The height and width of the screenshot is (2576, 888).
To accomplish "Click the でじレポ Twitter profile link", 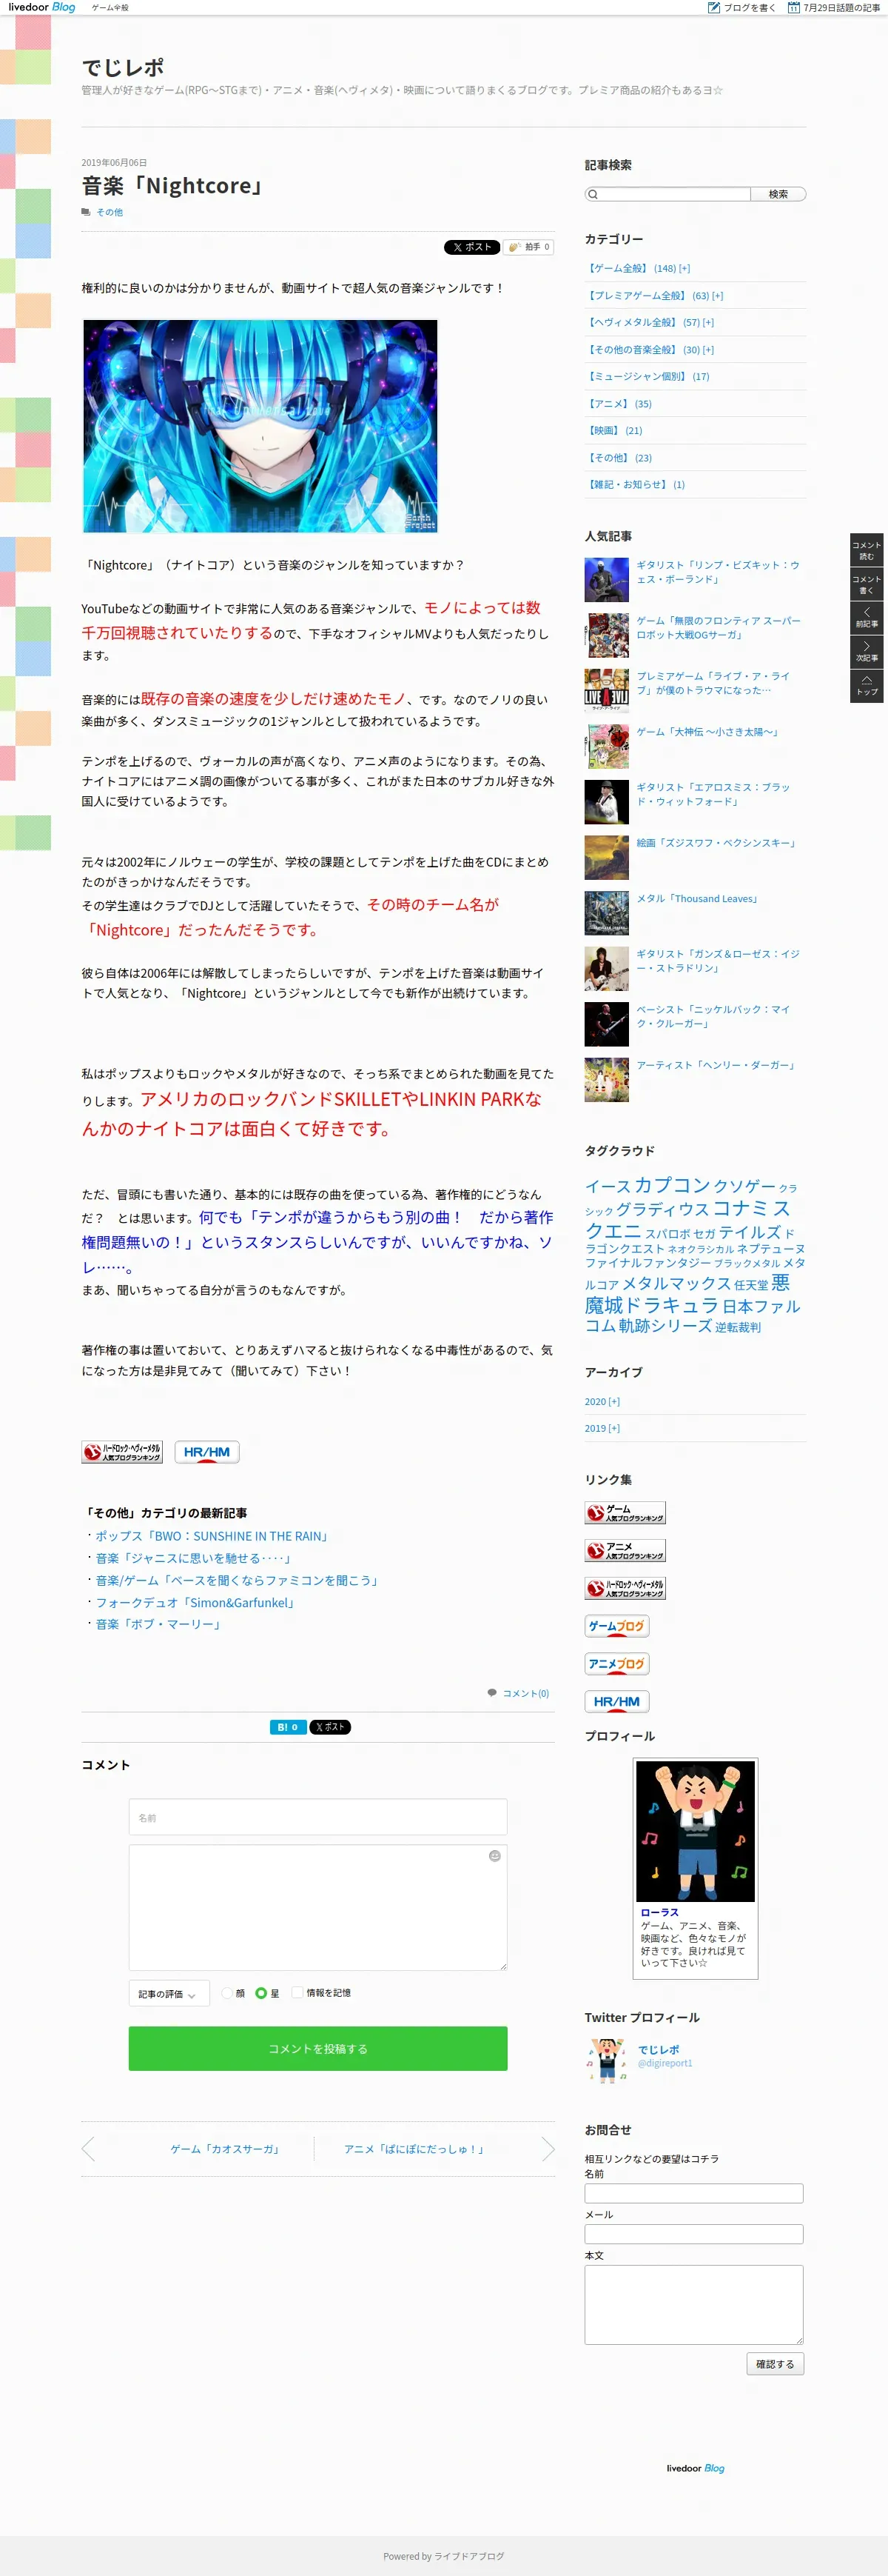I will tap(659, 2049).
